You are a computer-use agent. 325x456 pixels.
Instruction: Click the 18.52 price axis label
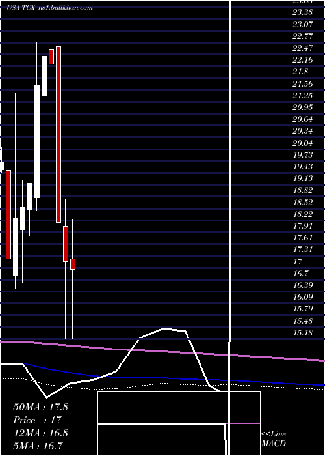coord(303,202)
